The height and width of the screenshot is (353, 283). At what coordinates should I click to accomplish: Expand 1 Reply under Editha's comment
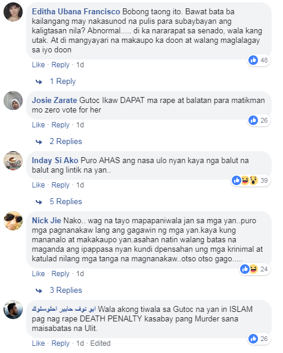(x=63, y=82)
